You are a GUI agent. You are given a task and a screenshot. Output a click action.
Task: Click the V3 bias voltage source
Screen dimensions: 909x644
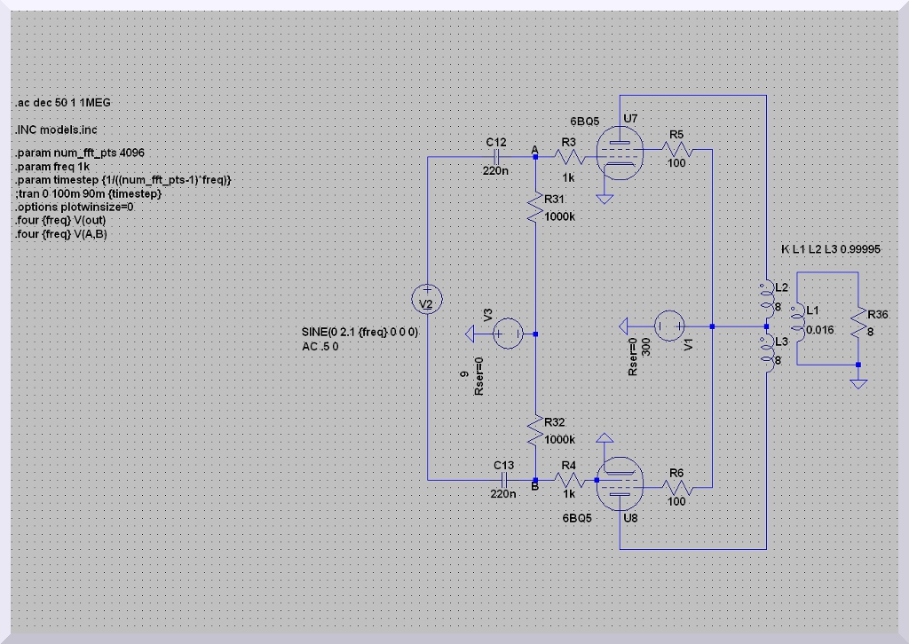508,334
